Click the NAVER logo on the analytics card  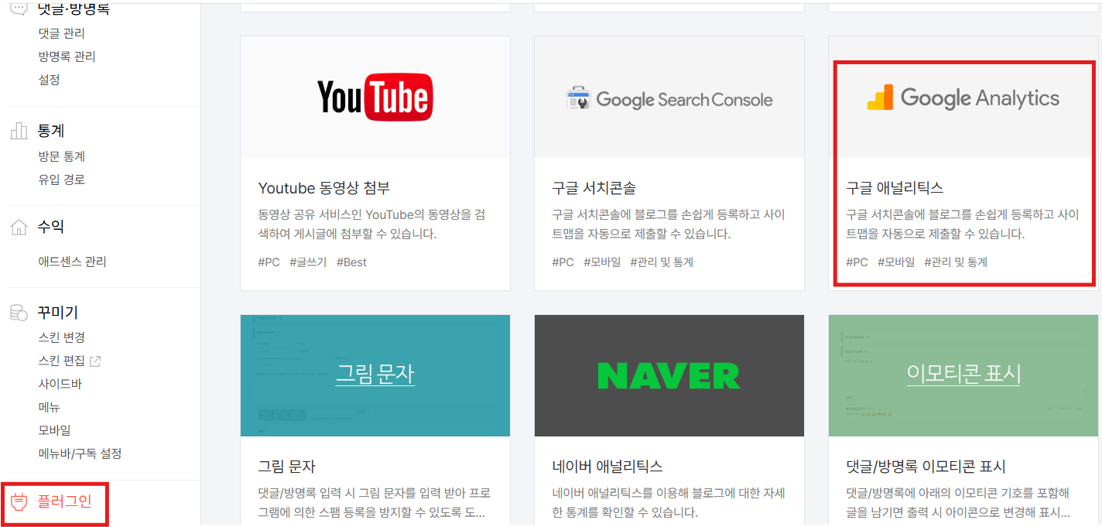pyautogui.click(x=669, y=375)
